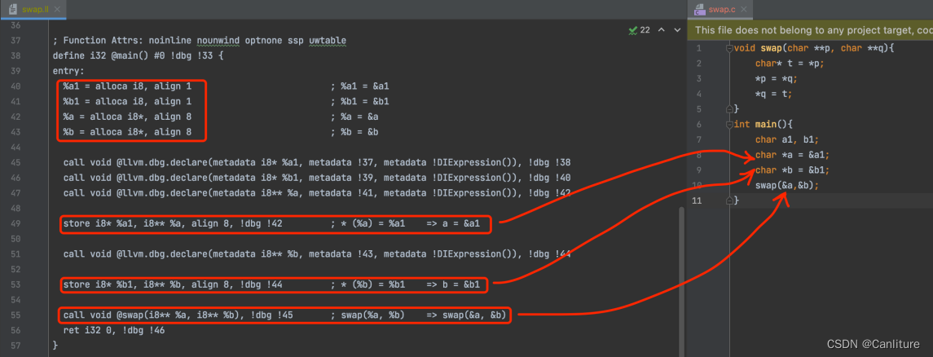Click 'int main(){' in swap.c
Image resolution: width=933 pixels, height=357 pixels.
click(764, 125)
